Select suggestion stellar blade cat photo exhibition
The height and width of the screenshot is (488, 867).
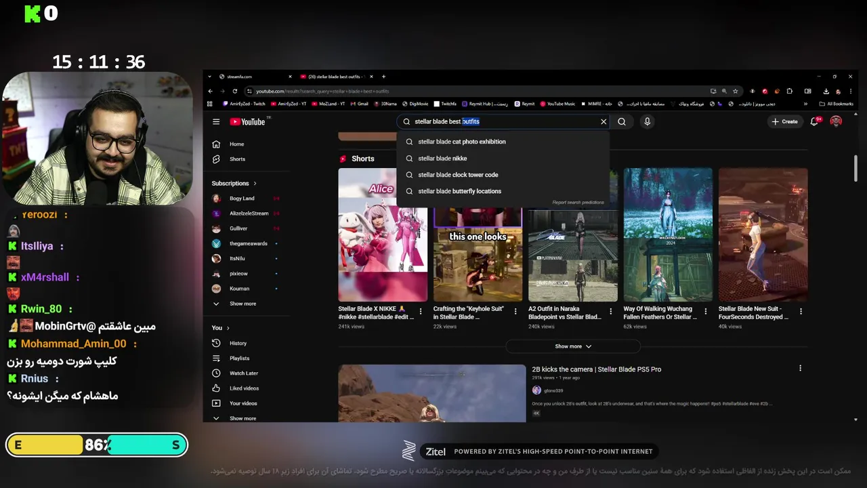(503, 142)
